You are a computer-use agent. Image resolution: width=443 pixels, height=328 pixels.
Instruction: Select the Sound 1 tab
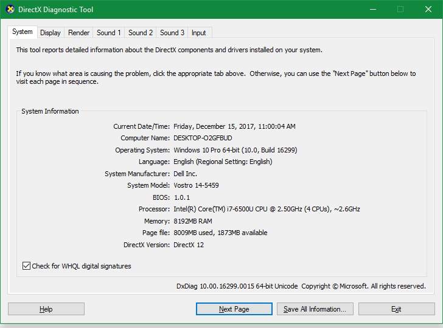click(109, 33)
